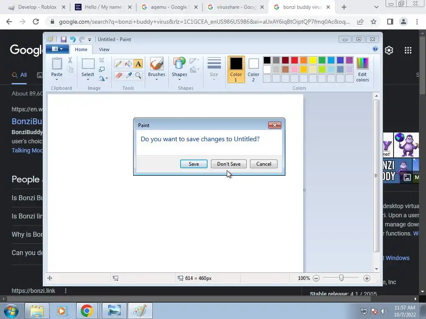Open Customize Quick Access Toolbar dropdown
The image size is (426, 319).
click(90, 40)
